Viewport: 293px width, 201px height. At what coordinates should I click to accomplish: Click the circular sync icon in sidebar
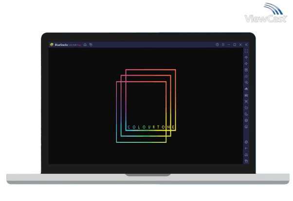tap(246, 83)
